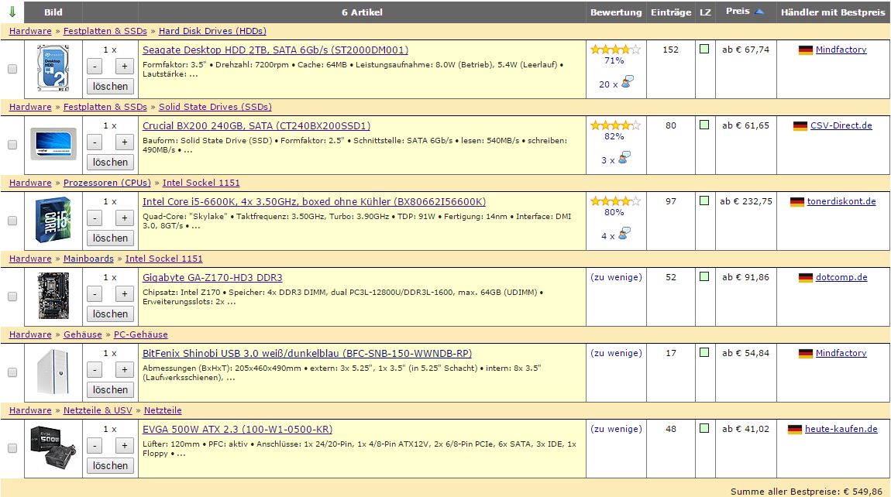Open Seagate Desktop HDD 2TB product link
The image size is (891, 497).
[275, 50]
